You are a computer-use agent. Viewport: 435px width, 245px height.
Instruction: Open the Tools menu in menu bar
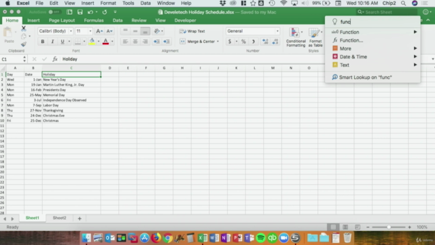[128, 3]
